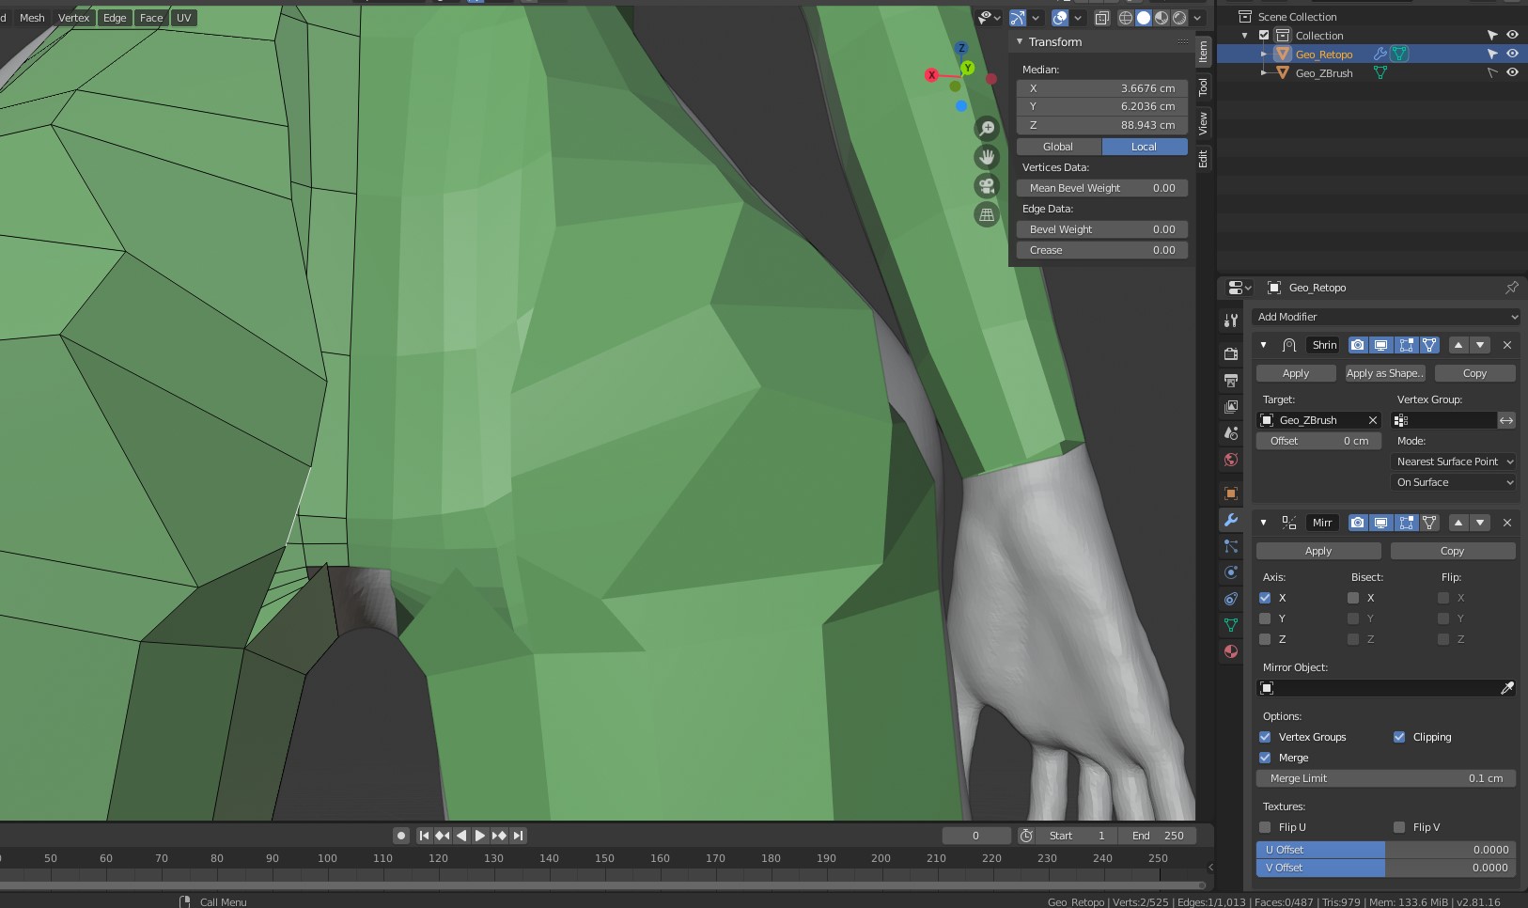
Task: Select wireframe viewport shading
Action: 1125,18
